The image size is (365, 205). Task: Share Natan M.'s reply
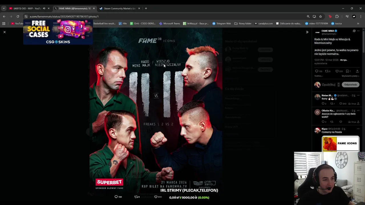[358, 104]
